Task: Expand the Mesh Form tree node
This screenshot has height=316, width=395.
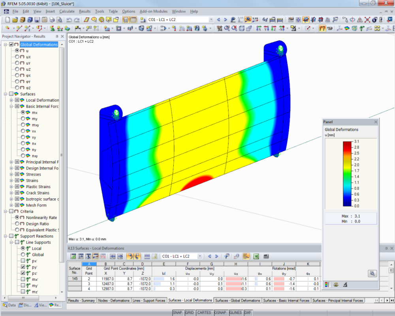Action: tap(11, 205)
